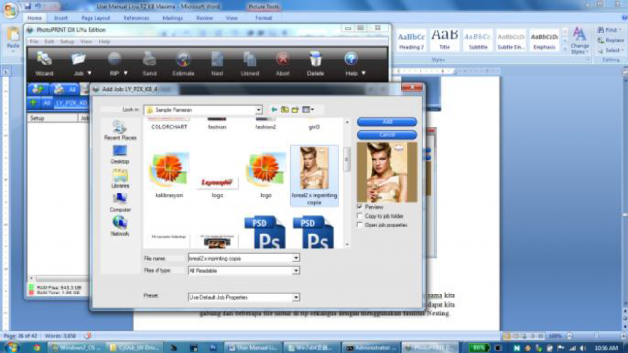628x353 pixels.
Task: Uncheck the Preview checkbox
Action: pos(359,208)
